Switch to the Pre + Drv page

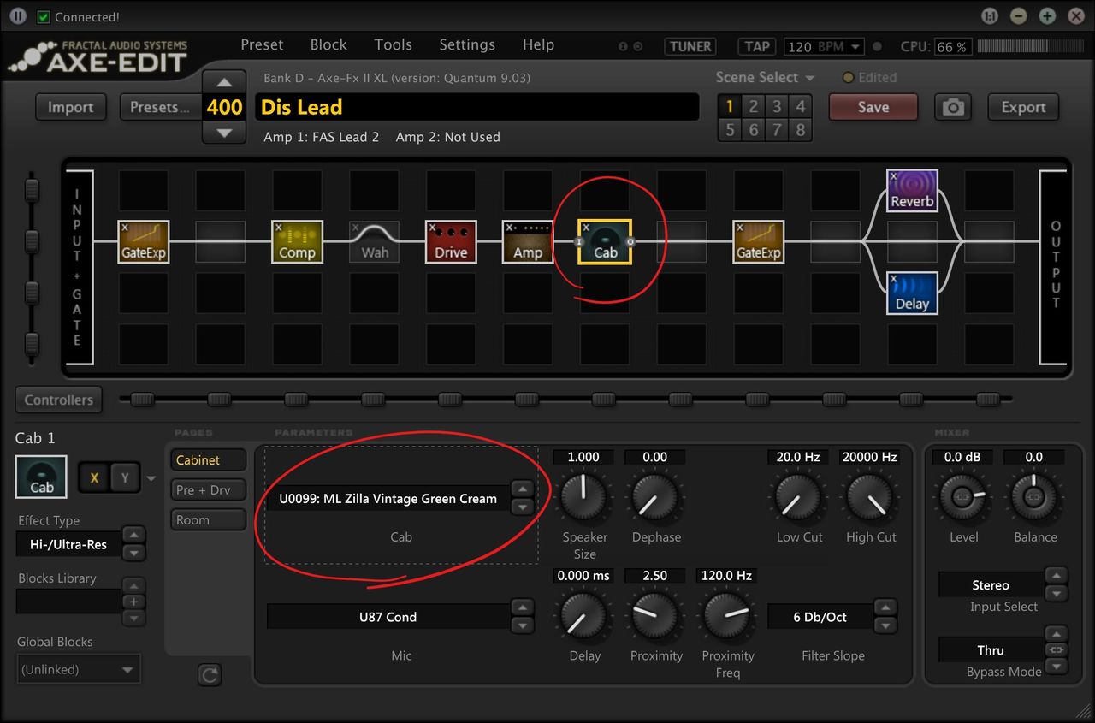[x=208, y=489]
